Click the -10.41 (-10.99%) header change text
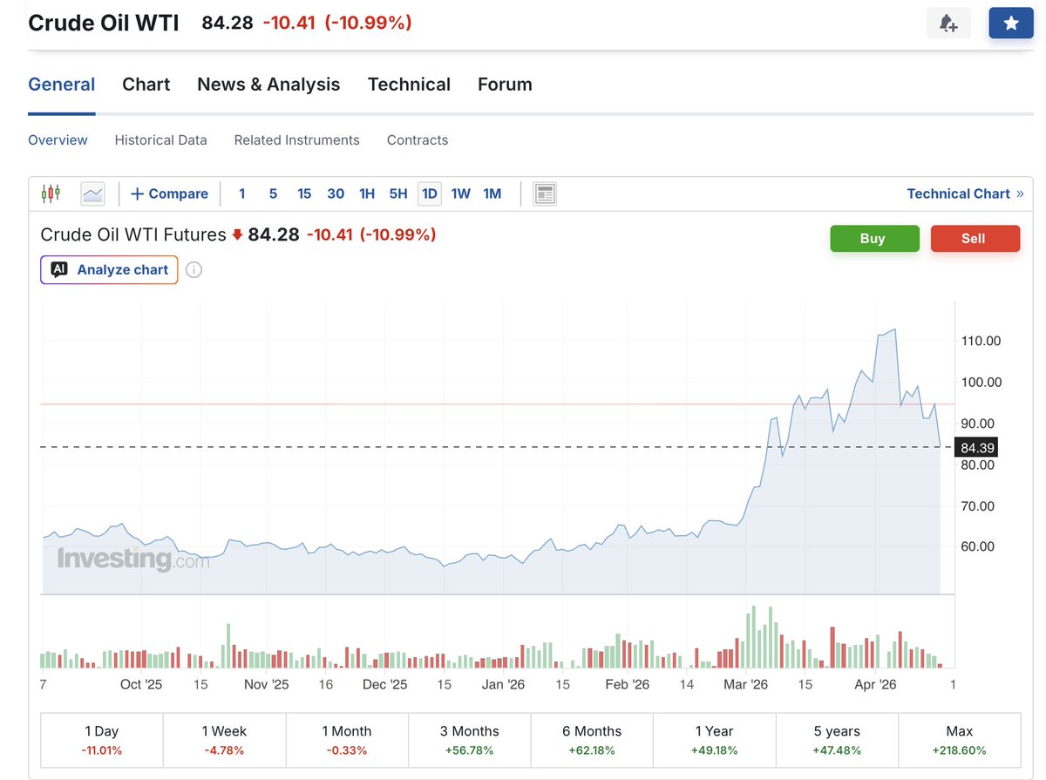This screenshot has height=780, width=1046. click(337, 23)
